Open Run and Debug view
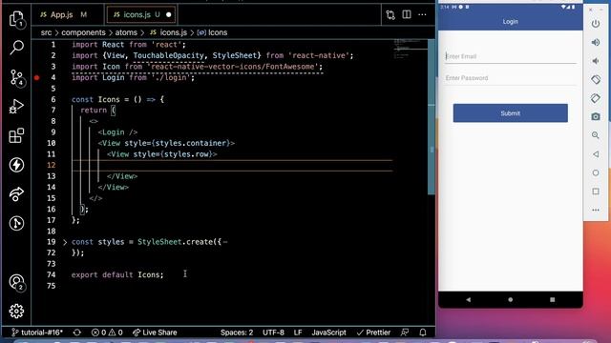Viewport: 611px width, 343px height. coord(16,106)
